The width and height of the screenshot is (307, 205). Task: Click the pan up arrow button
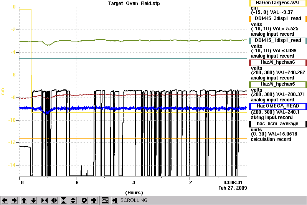click(x=24, y=200)
